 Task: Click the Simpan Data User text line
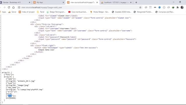point(46,50)
